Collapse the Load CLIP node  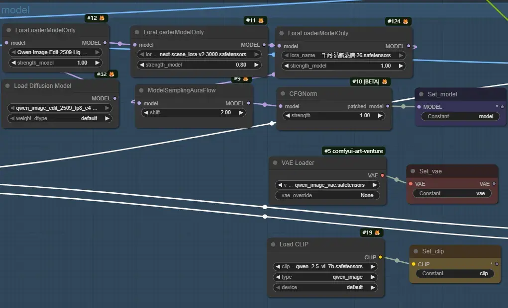(x=273, y=244)
